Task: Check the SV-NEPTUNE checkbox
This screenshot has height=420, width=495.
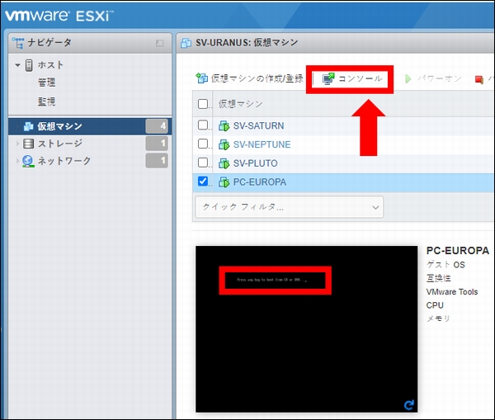Action: click(203, 144)
